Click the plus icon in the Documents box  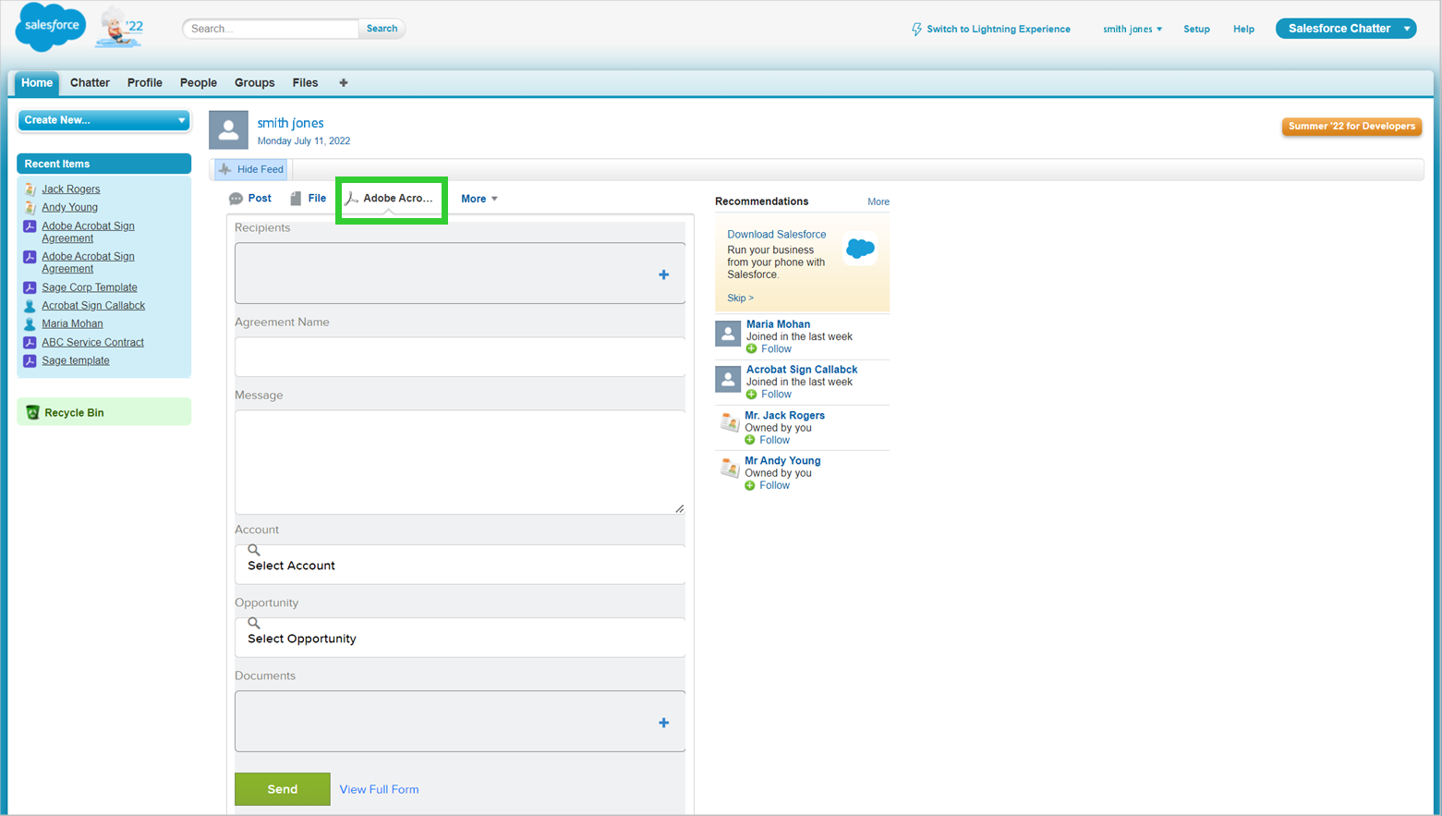pos(663,723)
